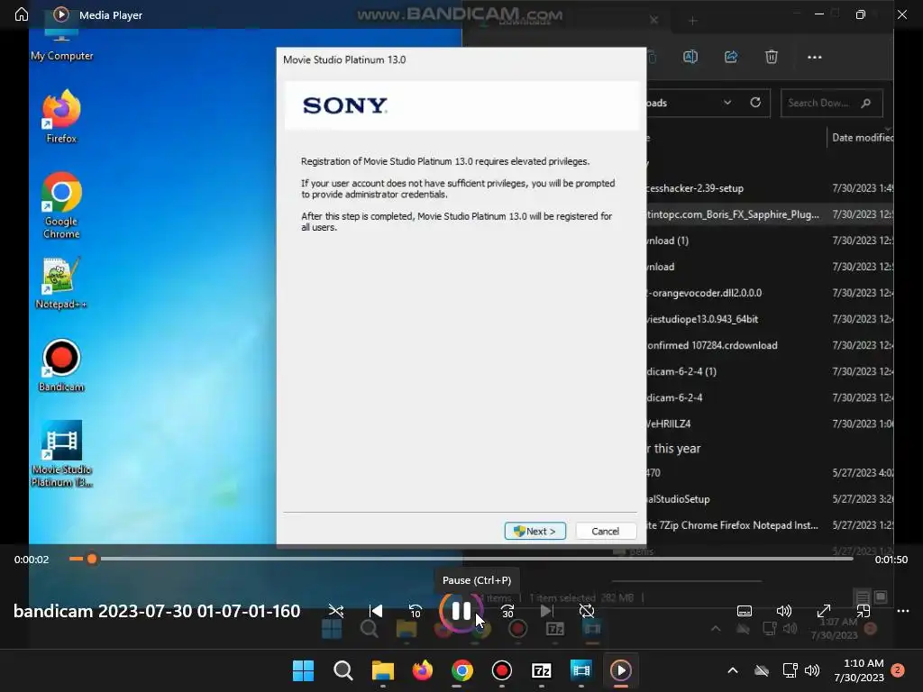Click Next in Movie Studio Platinum dialog

[535, 531]
